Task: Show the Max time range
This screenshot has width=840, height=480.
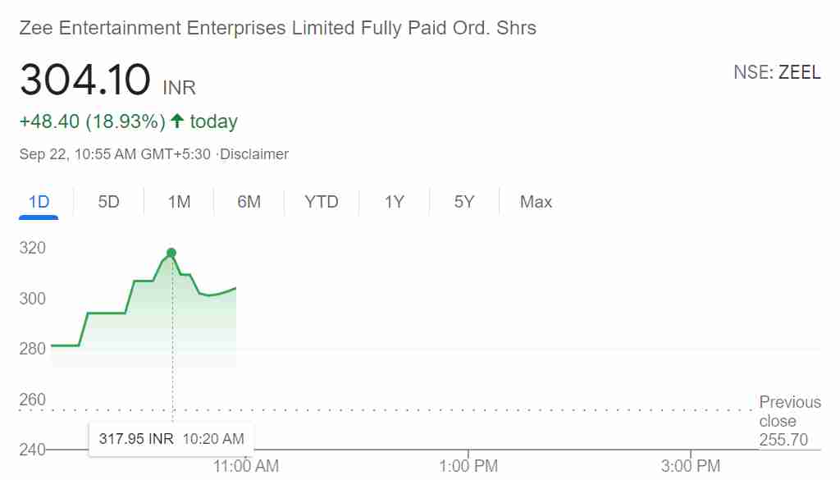Action: (536, 202)
